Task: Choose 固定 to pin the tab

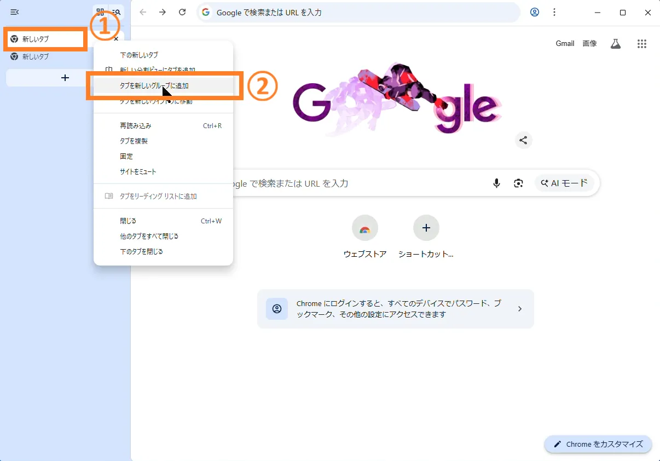Action: coord(126,156)
